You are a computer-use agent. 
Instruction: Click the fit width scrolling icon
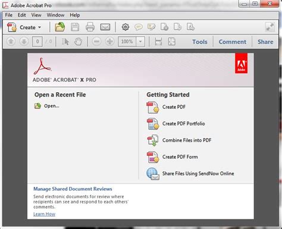158,42
